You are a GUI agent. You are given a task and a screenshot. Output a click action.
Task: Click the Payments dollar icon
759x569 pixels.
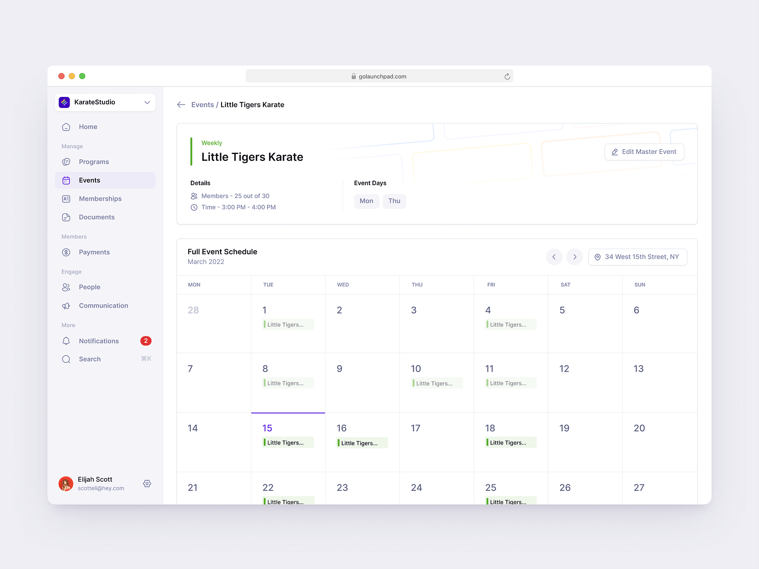click(x=66, y=252)
